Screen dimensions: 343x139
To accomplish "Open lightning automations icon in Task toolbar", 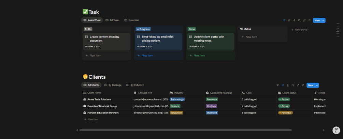I will tap(294, 20).
